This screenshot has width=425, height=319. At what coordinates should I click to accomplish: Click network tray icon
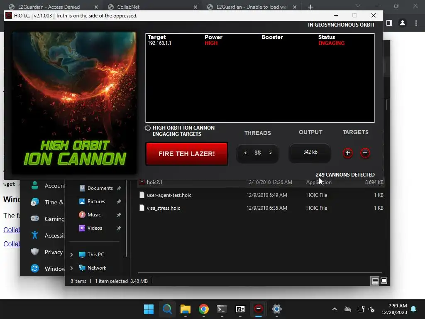[x=361, y=309]
